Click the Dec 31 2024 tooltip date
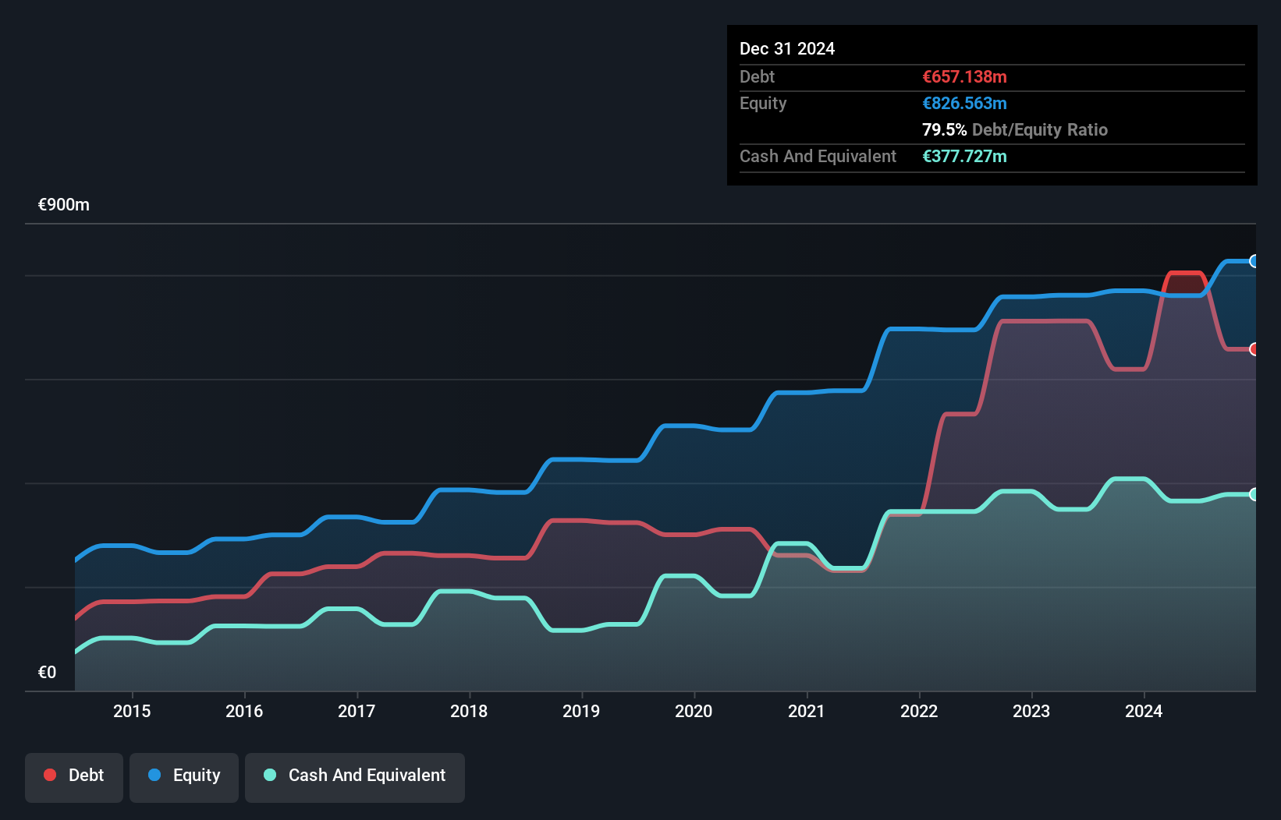Image resolution: width=1281 pixels, height=820 pixels. click(x=787, y=48)
